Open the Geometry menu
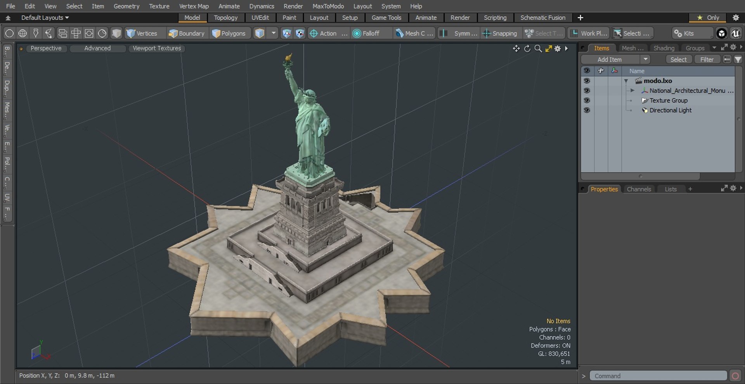 126,6
